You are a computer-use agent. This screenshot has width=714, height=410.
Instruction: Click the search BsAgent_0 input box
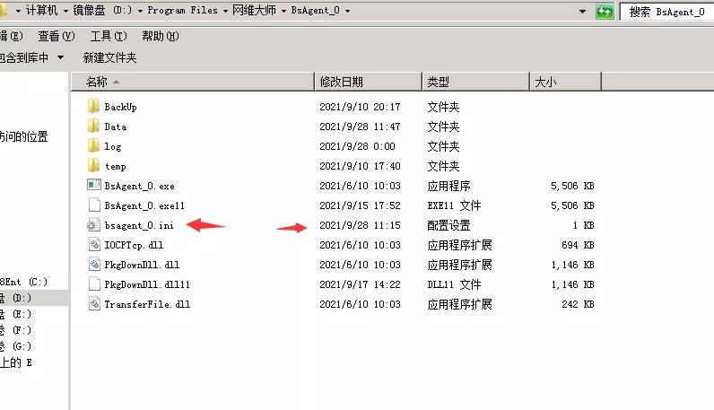tap(667, 12)
